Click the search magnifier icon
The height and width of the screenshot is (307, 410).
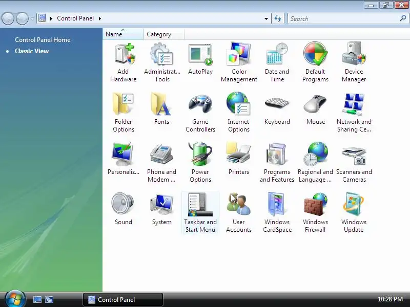coord(403,18)
